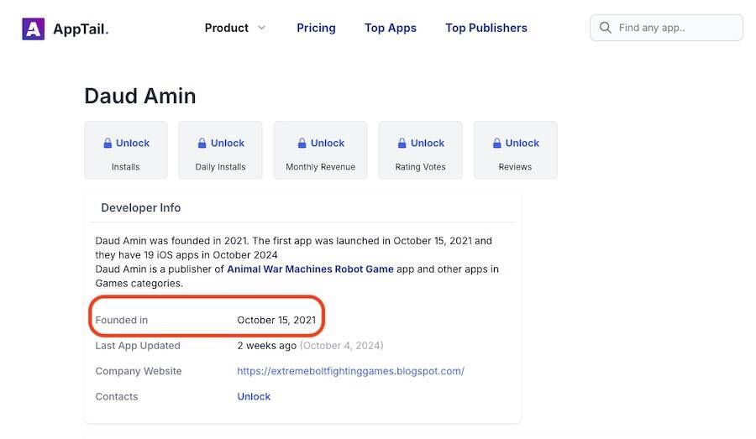Click the lock icon on Monthly Revenue card
Image resolution: width=756 pixels, height=439 pixels.
point(302,144)
